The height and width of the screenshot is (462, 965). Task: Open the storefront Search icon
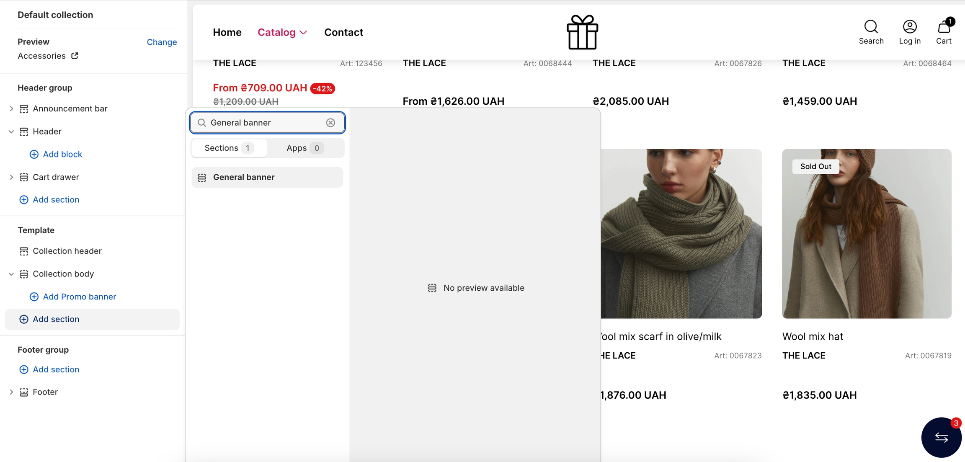point(871,27)
